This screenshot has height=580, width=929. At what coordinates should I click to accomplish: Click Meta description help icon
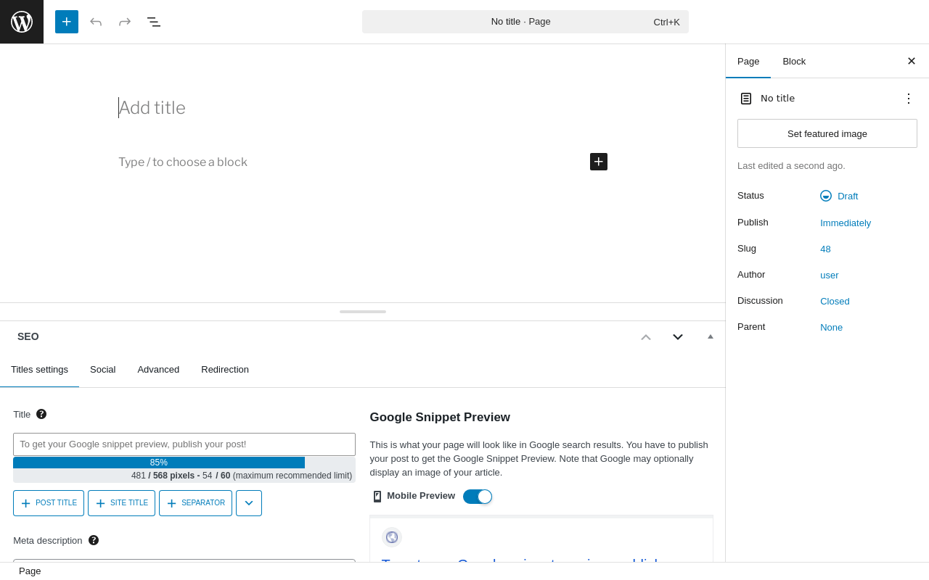tap(94, 540)
